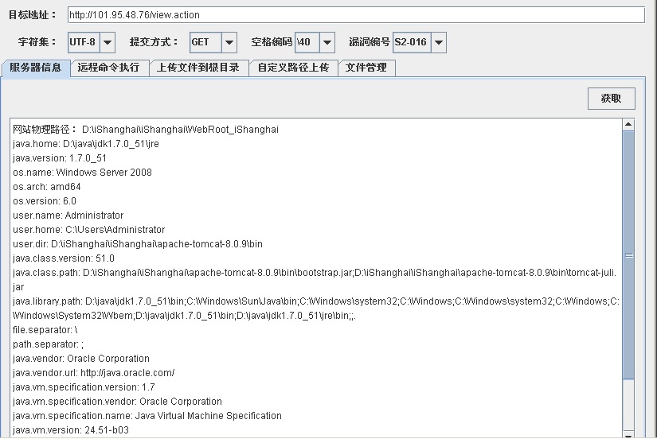
Task: Click the S2-016 vulnerability number value
Action: [x=412, y=42]
